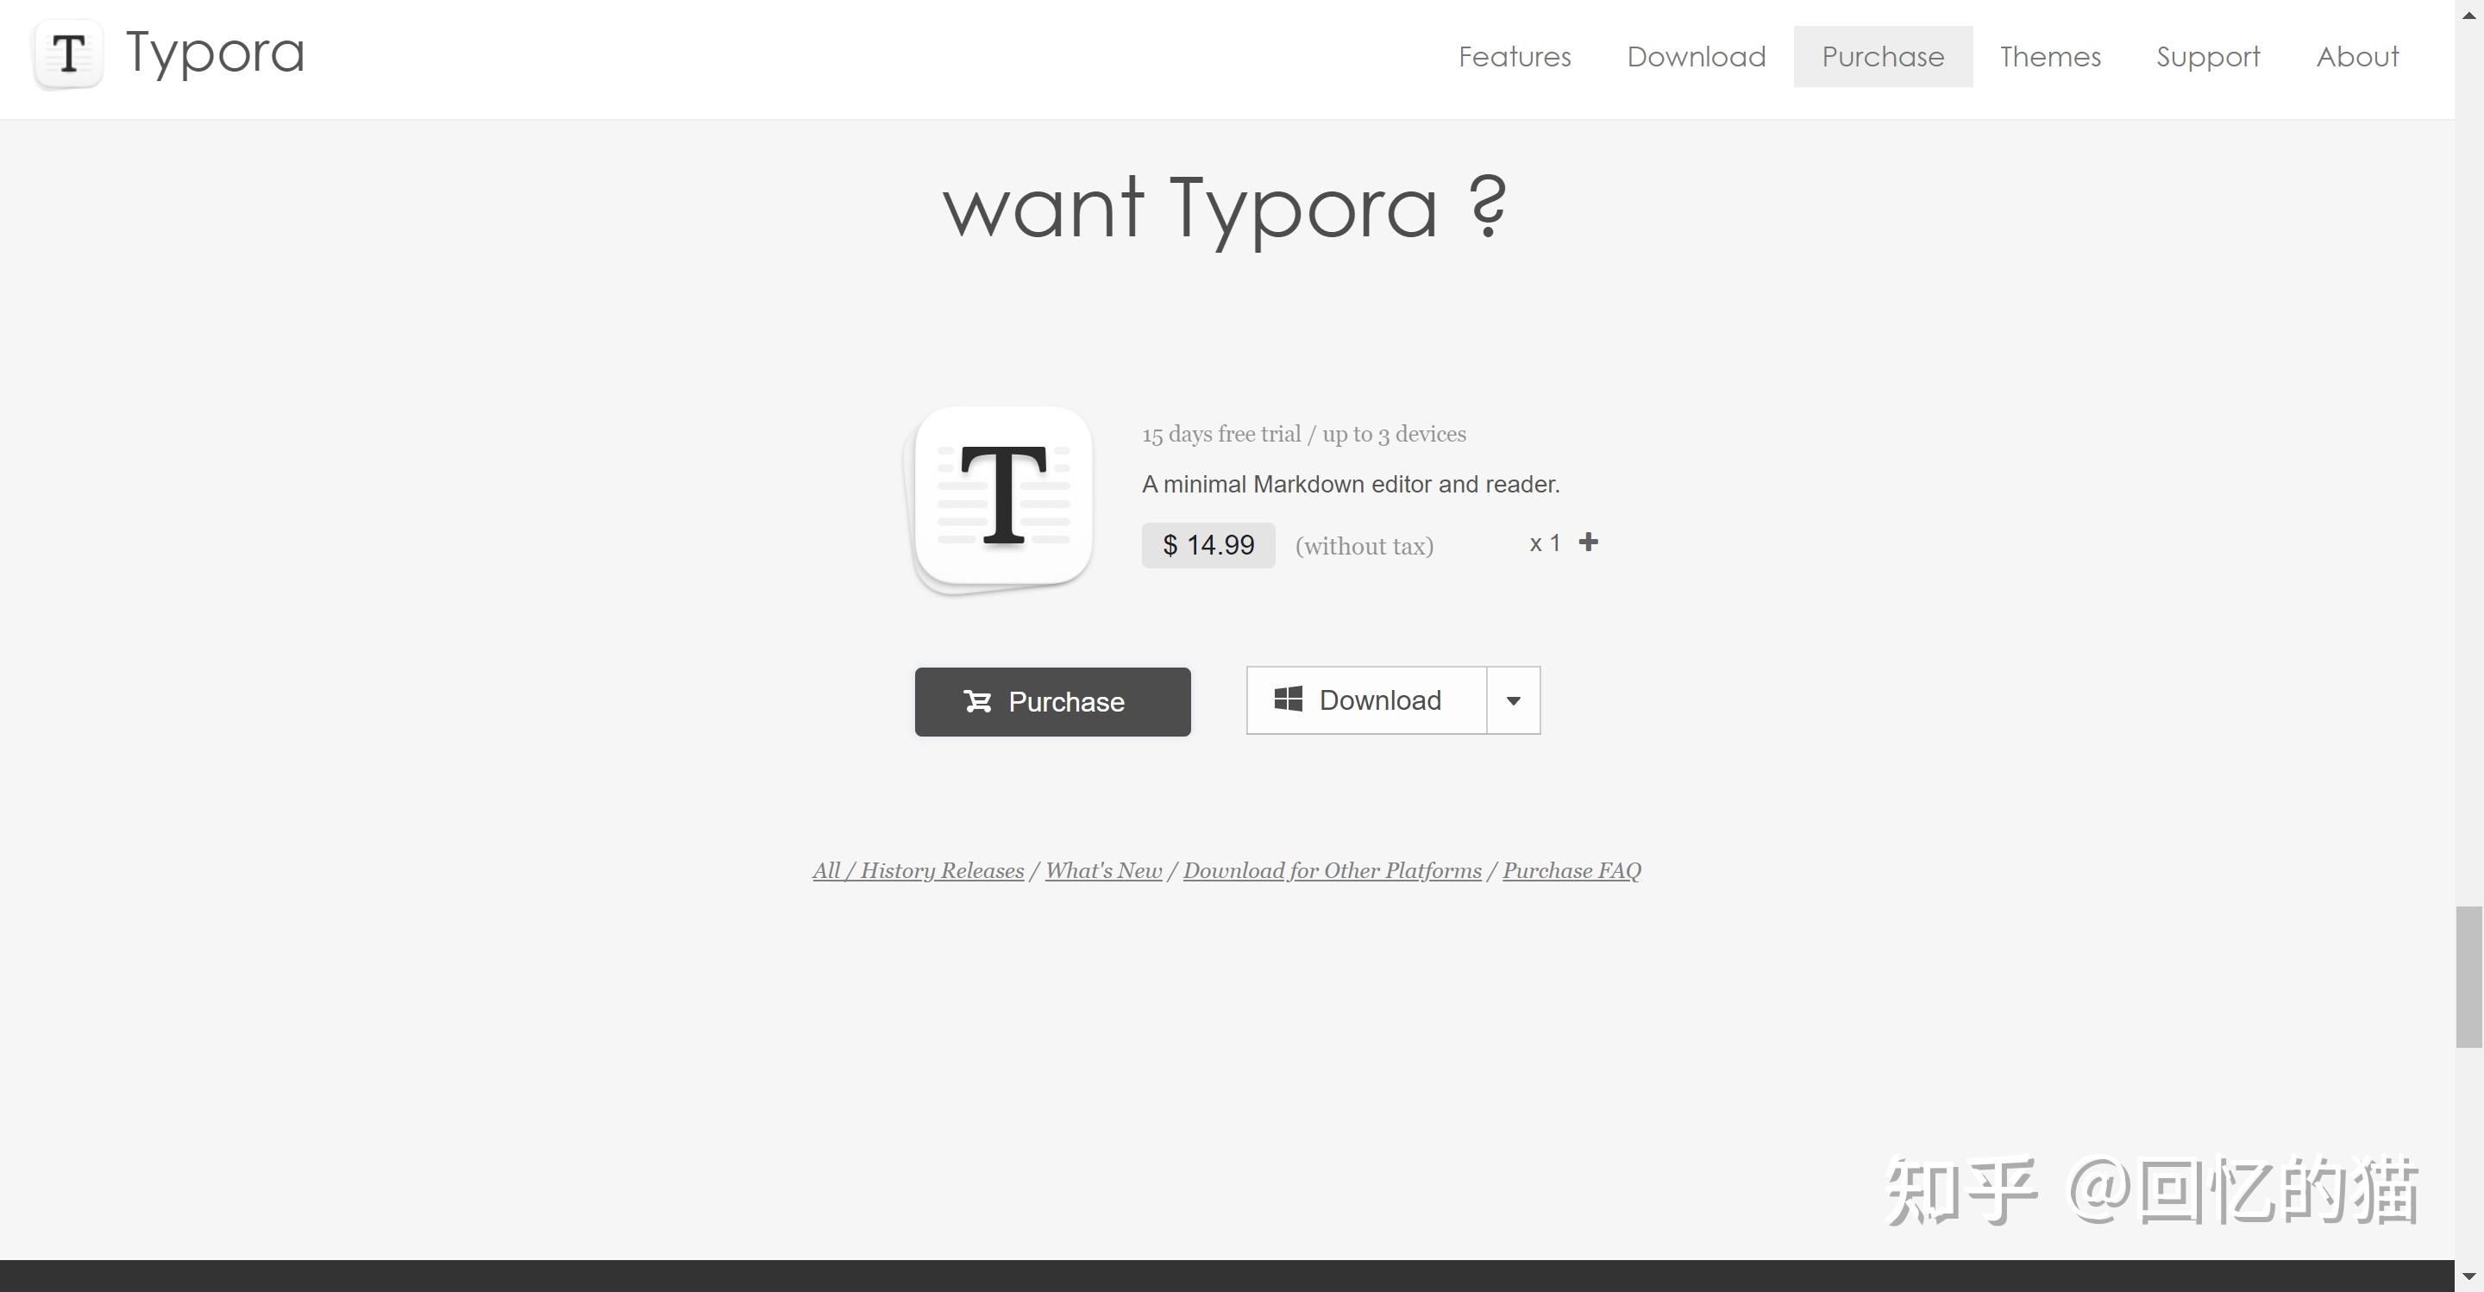Open the Download nav item
The width and height of the screenshot is (2484, 1292).
1697,56
